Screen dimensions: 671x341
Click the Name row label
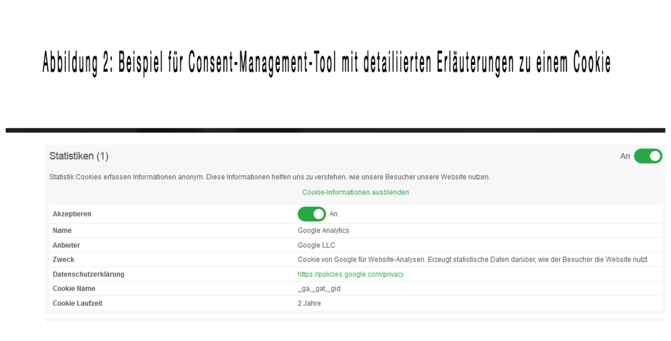(x=62, y=231)
